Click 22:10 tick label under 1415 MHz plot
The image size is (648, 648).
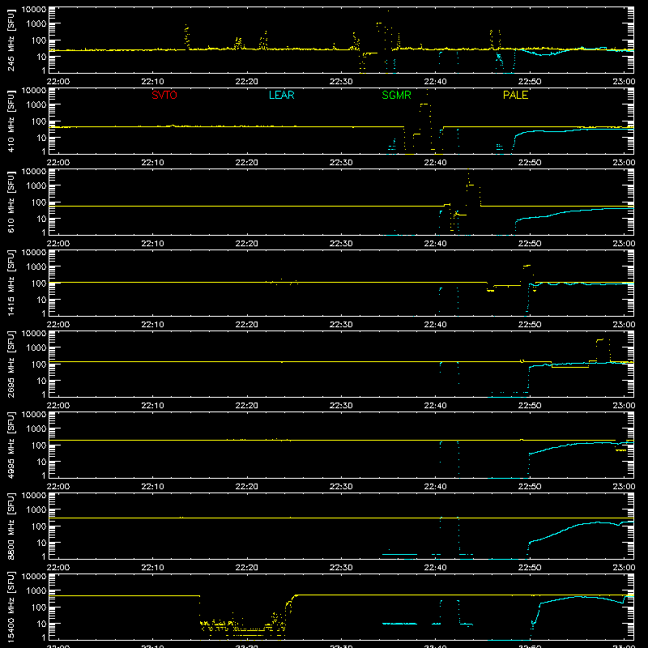click(152, 325)
